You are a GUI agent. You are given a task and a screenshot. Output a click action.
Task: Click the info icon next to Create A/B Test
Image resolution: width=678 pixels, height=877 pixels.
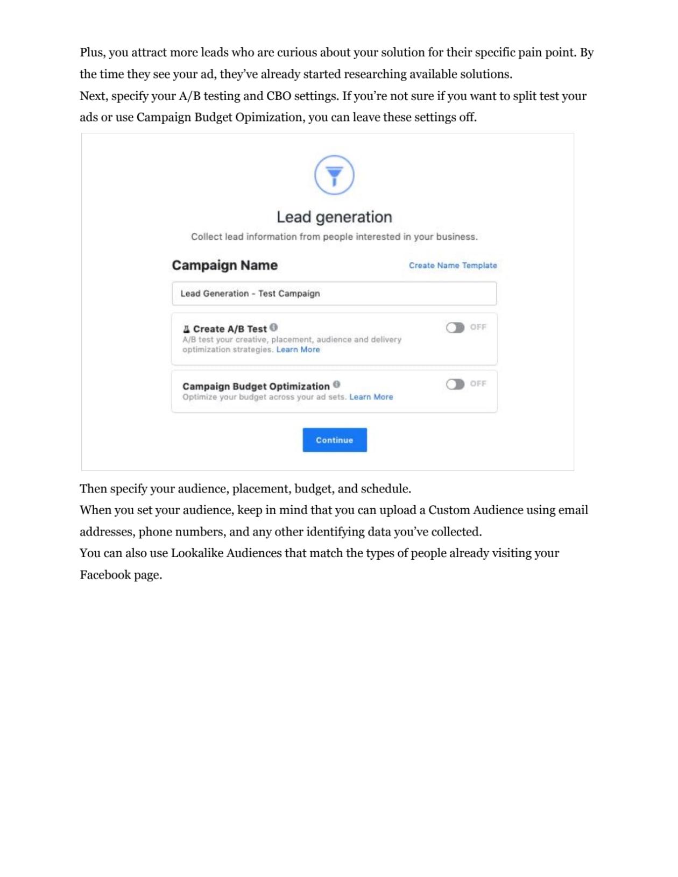[x=274, y=326]
